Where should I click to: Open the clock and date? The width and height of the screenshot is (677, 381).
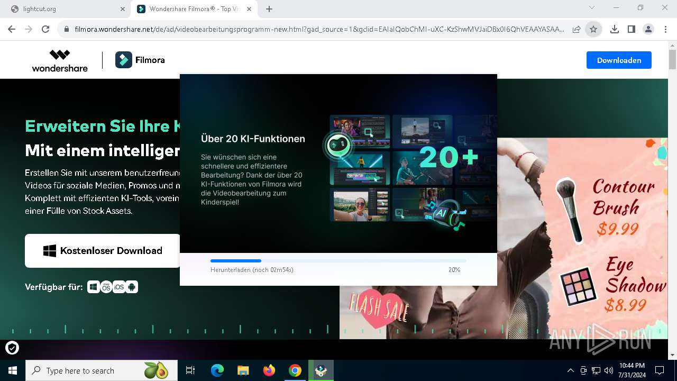(632, 370)
